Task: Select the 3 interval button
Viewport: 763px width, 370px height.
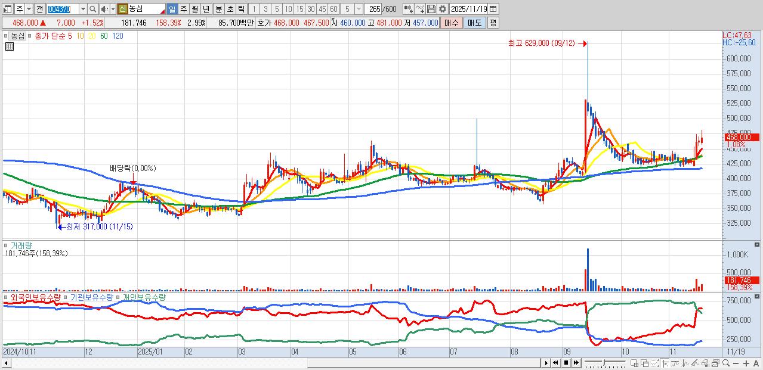Action: point(266,9)
